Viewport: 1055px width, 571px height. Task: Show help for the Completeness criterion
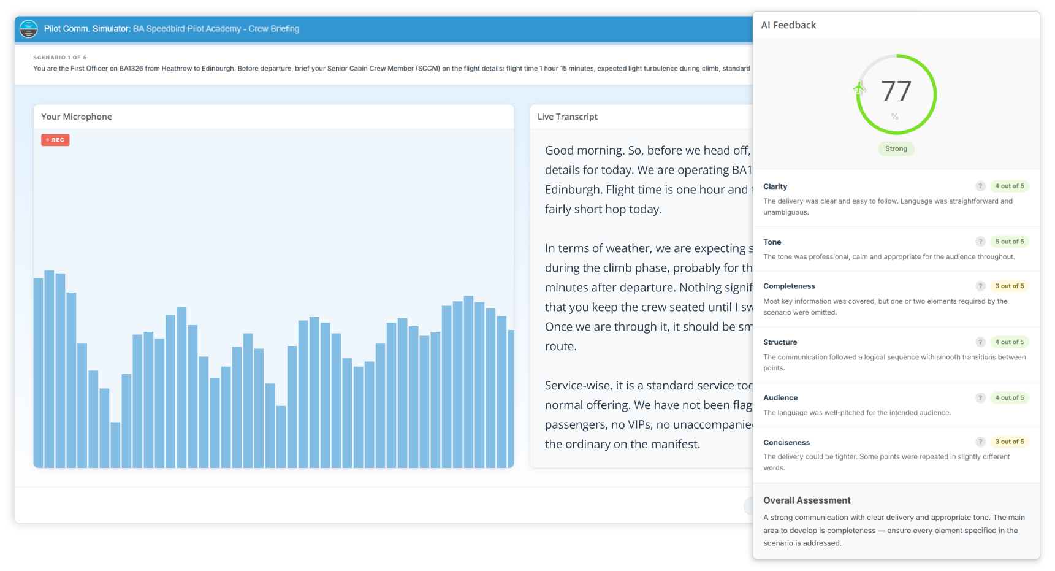pyautogui.click(x=980, y=286)
